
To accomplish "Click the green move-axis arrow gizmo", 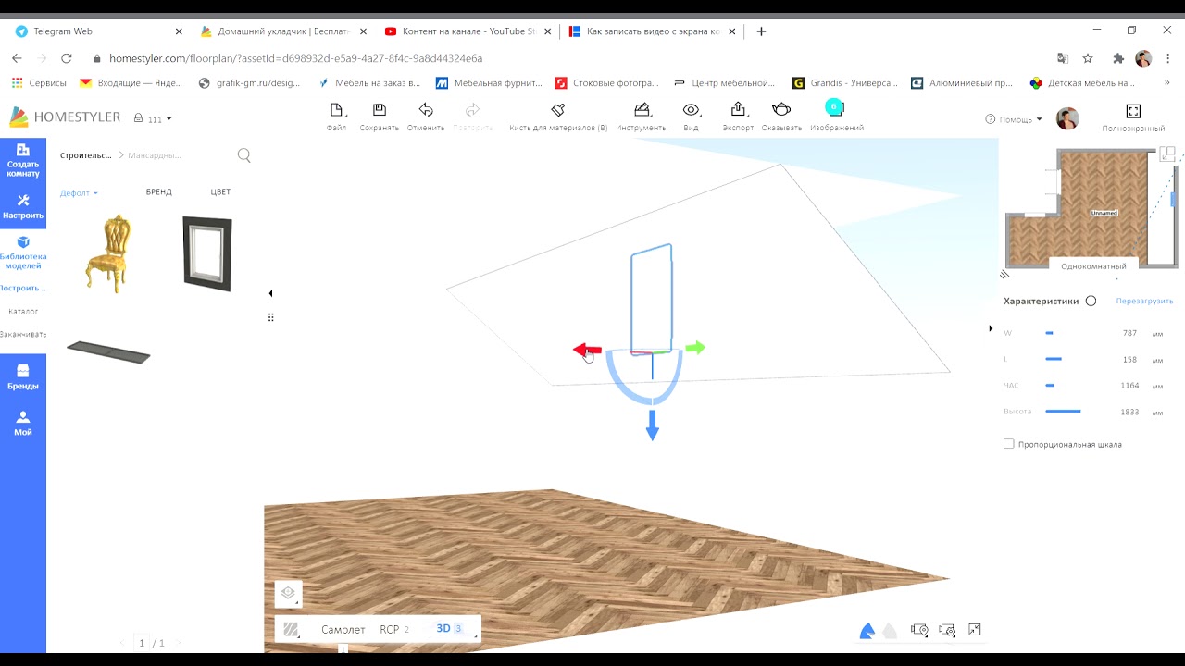I will pyautogui.click(x=695, y=348).
